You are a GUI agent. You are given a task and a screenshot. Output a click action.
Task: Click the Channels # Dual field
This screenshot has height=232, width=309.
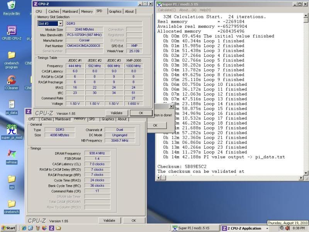120,130
